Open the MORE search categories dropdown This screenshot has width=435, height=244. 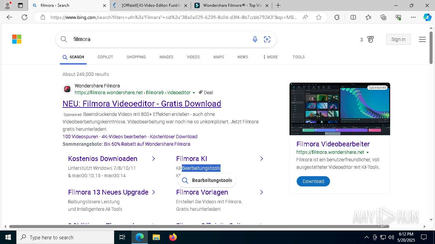tap(271, 57)
